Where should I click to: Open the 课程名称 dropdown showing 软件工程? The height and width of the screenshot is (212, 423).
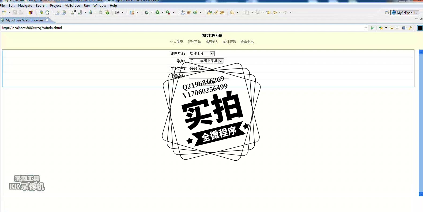[202, 54]
